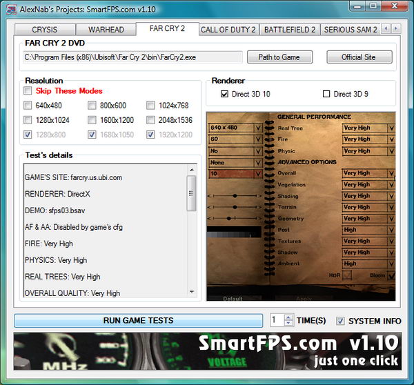Image resolution: width=414 pixels, height=385 pixels.
Task: Open the None dropdown in settings preview
Action: point(235,163)
